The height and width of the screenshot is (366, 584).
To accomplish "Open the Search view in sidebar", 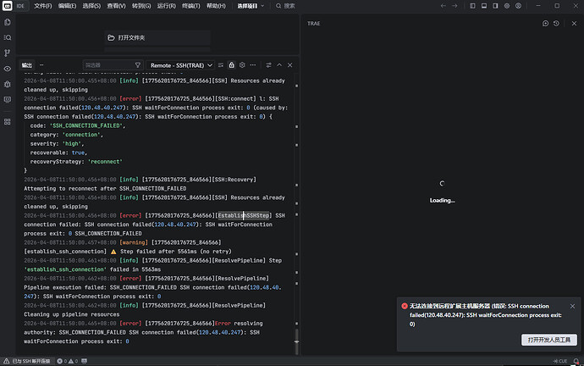I will [8, 37].
